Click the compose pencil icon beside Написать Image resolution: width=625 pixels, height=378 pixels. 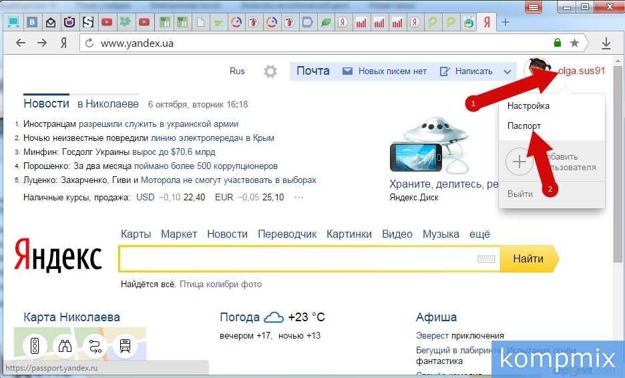pyautogui.click(x=445, y=71)
